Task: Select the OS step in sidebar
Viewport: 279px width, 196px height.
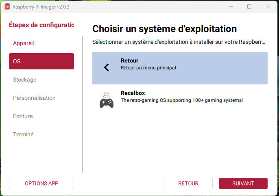Action: pyautogui.click(x=41, y=61)
